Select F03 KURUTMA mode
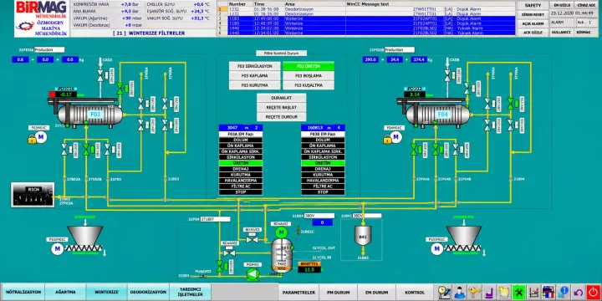602x301 pixels. point(254,85)
